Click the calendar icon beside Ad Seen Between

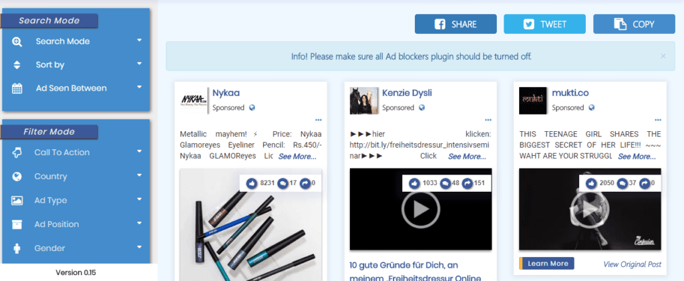pyautogui.click(x=17, y=89)
